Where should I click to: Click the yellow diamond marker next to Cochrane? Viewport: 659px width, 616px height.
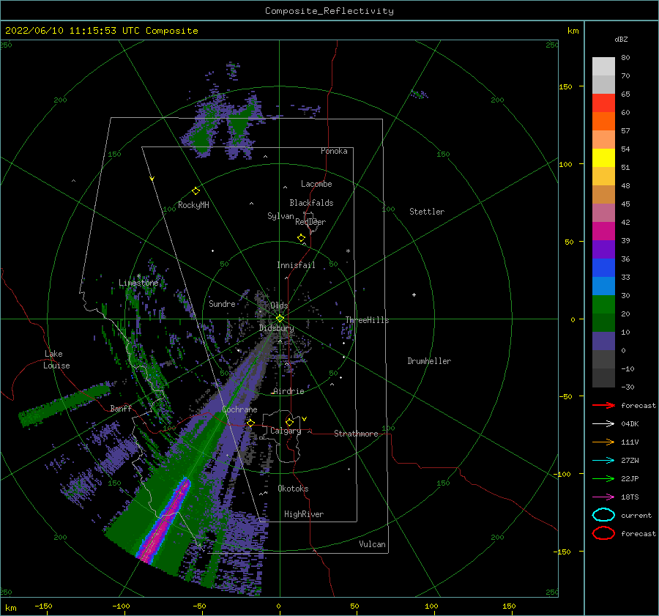pyautogui.click(x=251, y=423)
